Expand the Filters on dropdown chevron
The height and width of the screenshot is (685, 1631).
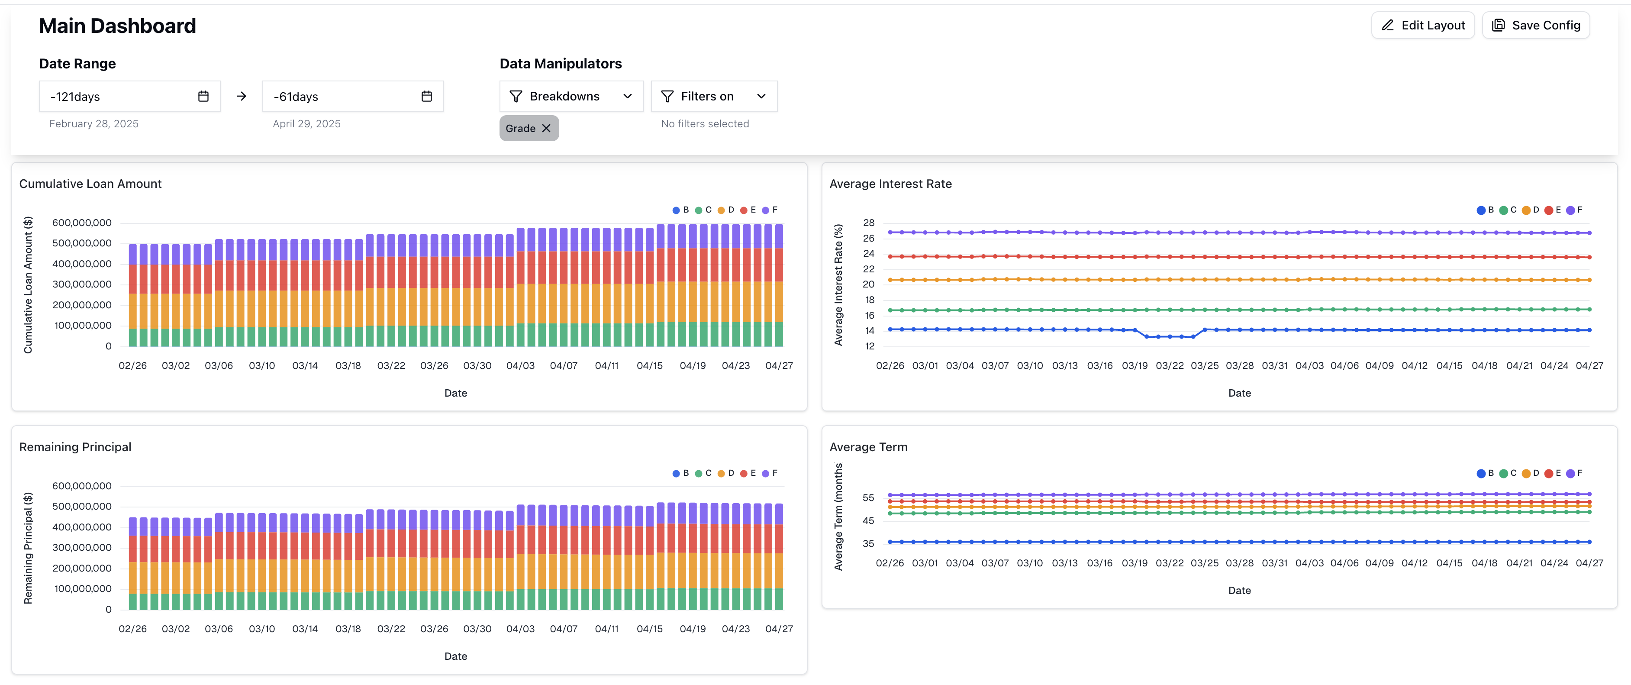pyautogui.click(x=761, y=96)
